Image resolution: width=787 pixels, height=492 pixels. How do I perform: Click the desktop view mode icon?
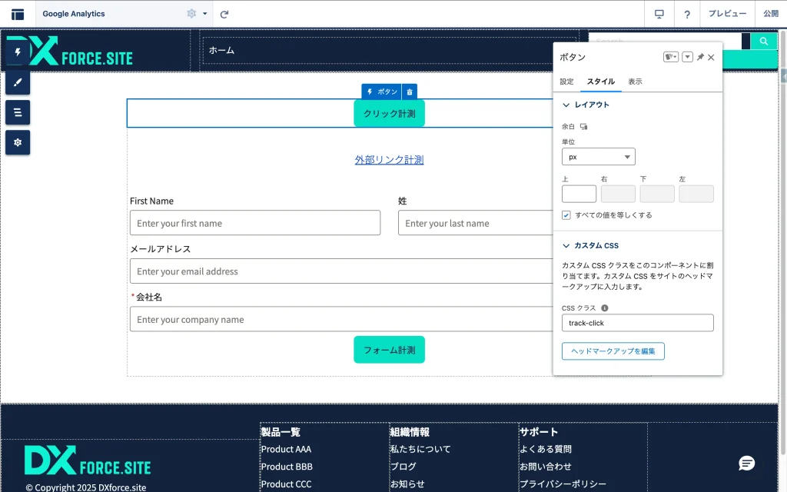[659, 14]
